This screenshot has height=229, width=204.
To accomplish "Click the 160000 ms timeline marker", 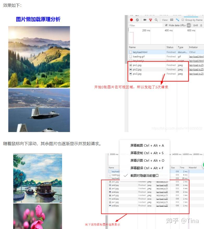I will click(187, 154).
